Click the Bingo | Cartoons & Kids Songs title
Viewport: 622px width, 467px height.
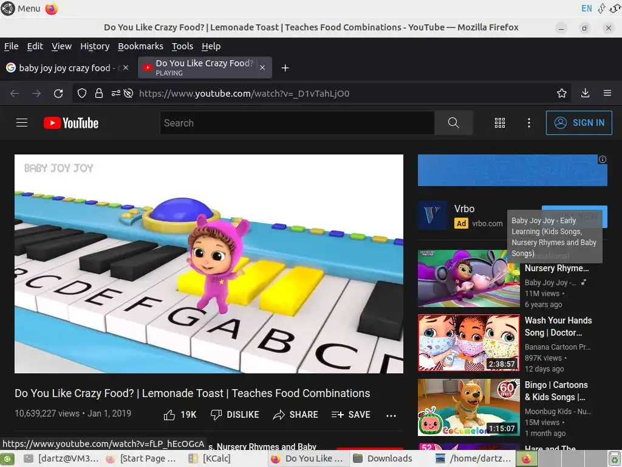[556, 391]
